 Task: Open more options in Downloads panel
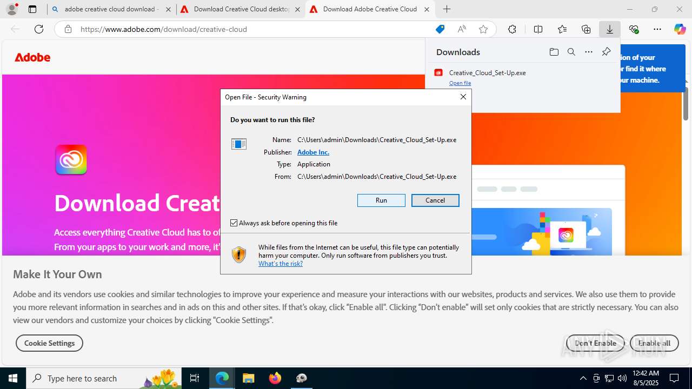(x=589, y=52)
